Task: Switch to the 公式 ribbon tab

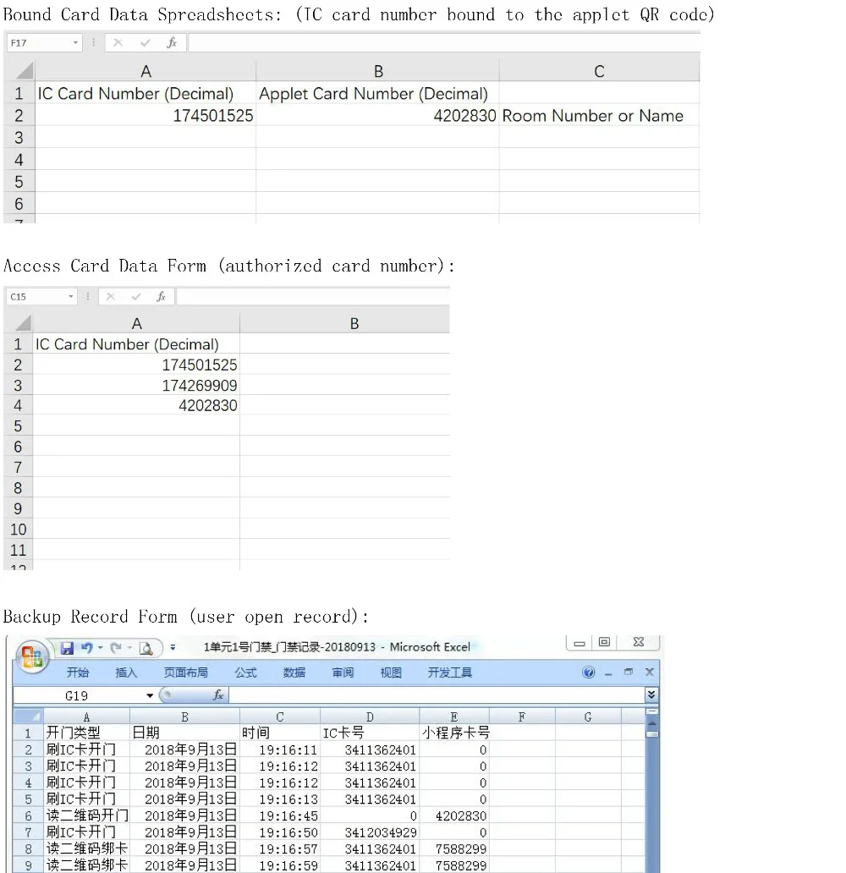Action: [245, 673]
